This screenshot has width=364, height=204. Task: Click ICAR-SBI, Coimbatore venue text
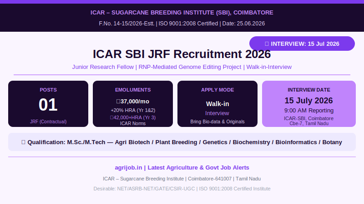point(309,118)
